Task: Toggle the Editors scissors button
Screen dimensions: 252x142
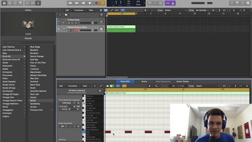Action: click(38, 3)
